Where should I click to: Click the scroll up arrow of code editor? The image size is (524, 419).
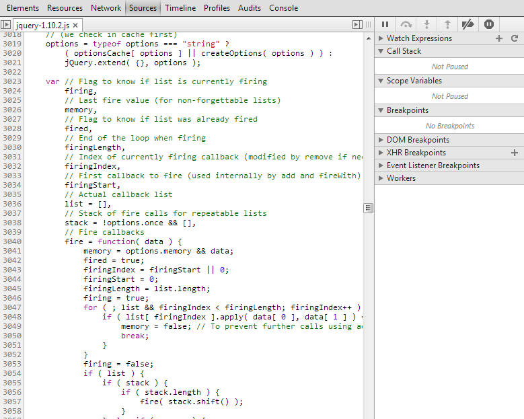coord(368,38)
